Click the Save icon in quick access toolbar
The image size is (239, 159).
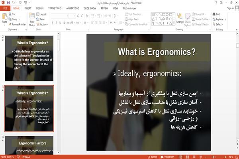pos(8,2)
